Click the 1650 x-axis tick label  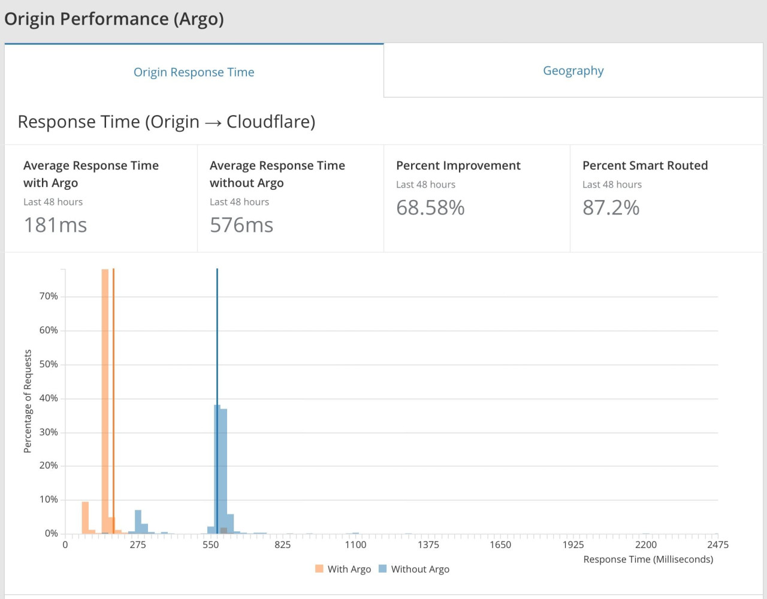click(x=500, y=544)
